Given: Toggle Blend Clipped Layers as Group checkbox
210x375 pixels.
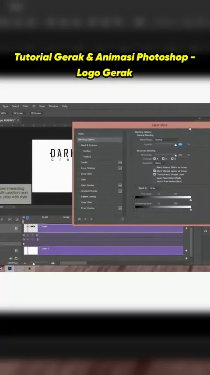Looking at the screenshot, I should [154, 171].
